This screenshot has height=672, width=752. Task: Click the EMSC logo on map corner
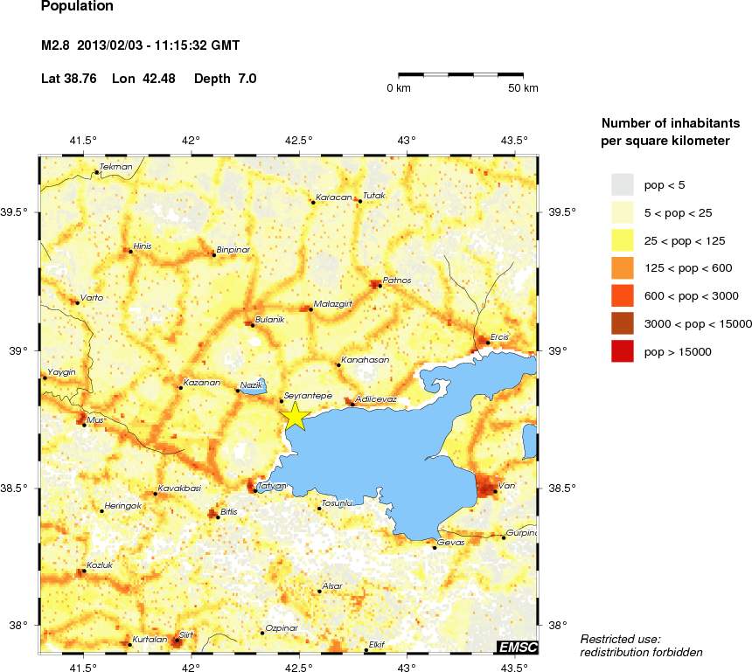(x=516, y=647)
